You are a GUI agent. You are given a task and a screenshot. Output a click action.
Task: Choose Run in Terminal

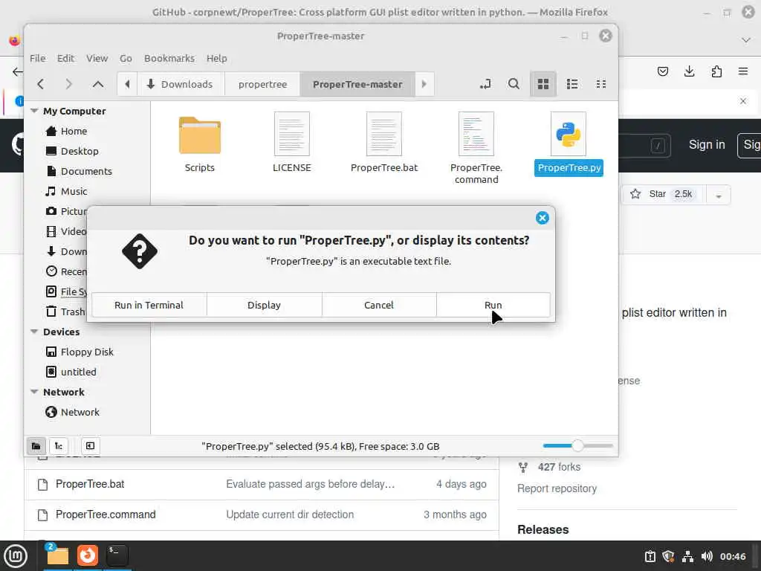149,305
